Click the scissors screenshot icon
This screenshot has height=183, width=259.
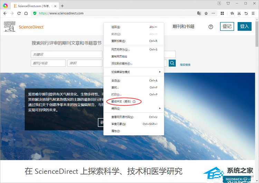[x=239, y=13]
